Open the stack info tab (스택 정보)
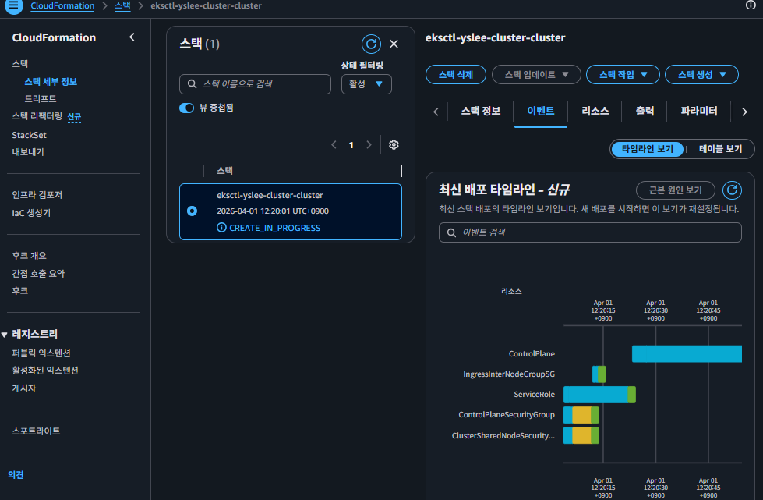Screen dimensions: 763x500 tap(481, 111)
